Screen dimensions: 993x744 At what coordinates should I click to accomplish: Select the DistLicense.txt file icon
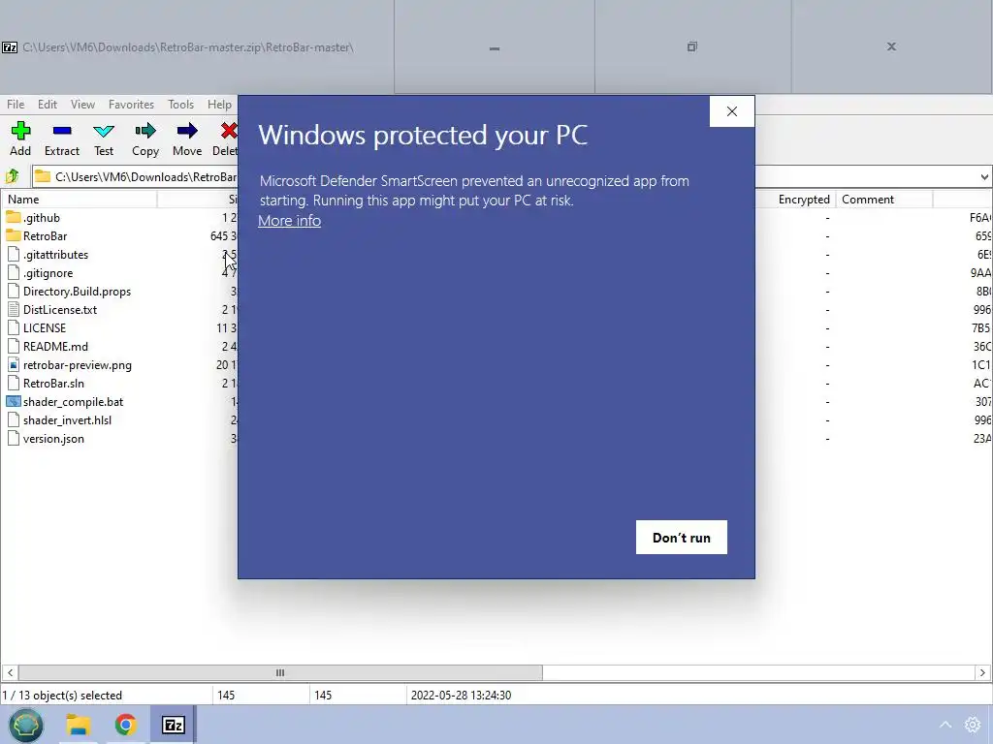pos(14,310)
